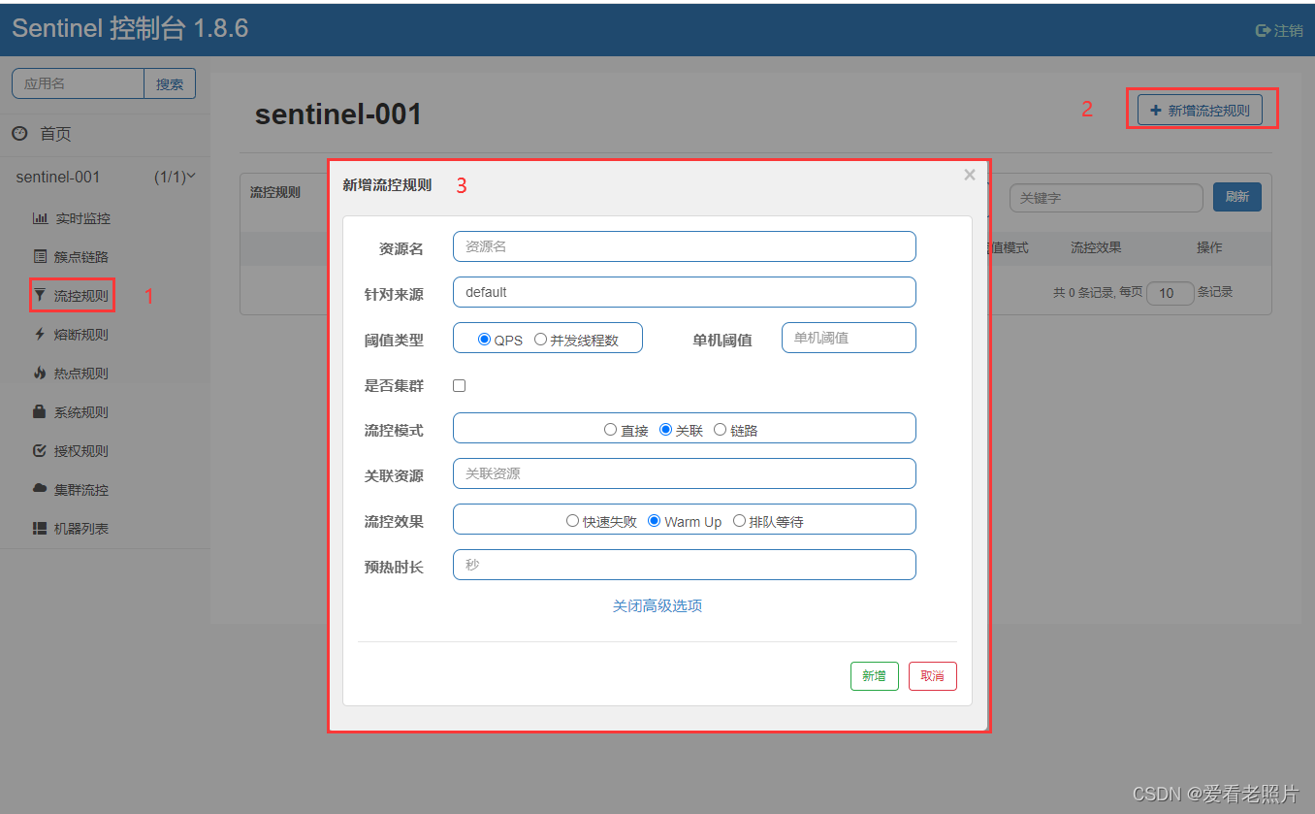1315x814 pixels.
Task: Click the 新增流控规则 button
Action: tap(1200, 111)
